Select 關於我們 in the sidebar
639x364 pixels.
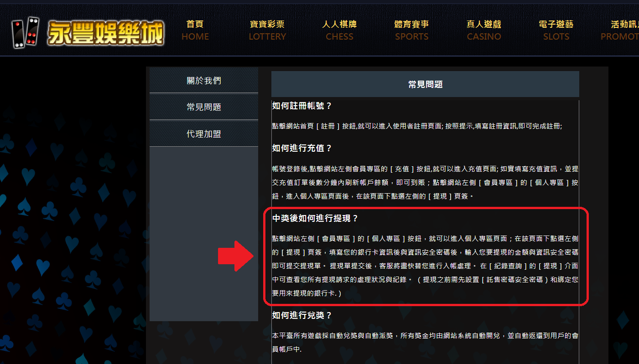coord(204,81)
